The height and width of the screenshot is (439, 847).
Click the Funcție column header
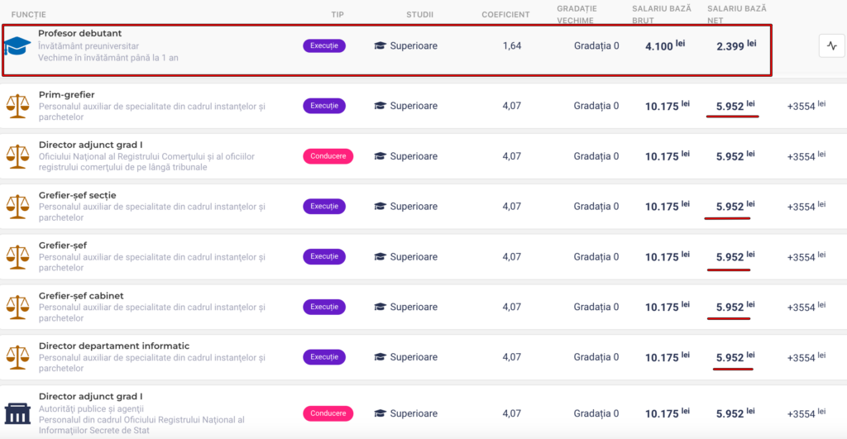pos(29,15)
